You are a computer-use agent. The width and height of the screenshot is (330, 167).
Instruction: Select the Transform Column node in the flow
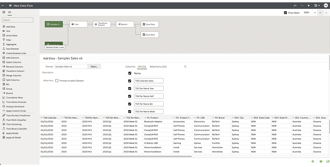point(102,24)
